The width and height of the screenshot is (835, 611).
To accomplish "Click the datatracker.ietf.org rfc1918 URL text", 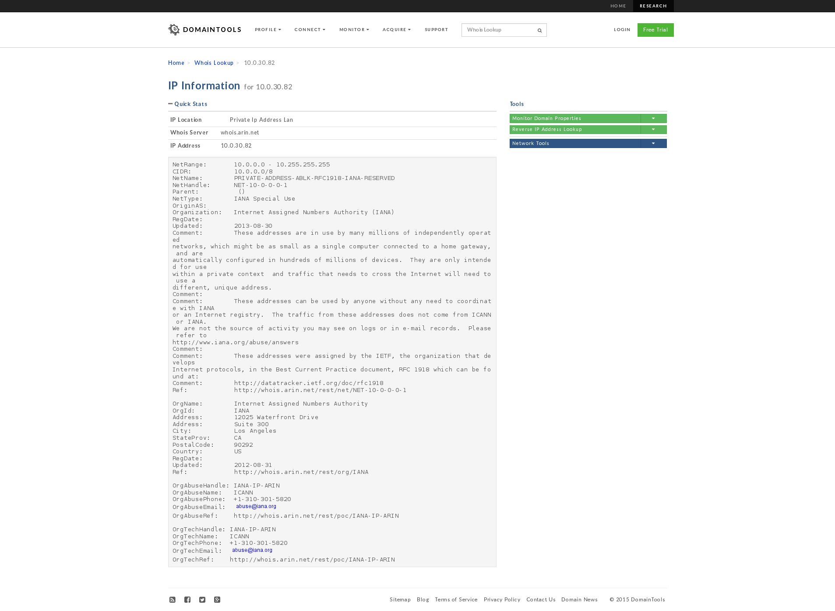I will point(309,383).
